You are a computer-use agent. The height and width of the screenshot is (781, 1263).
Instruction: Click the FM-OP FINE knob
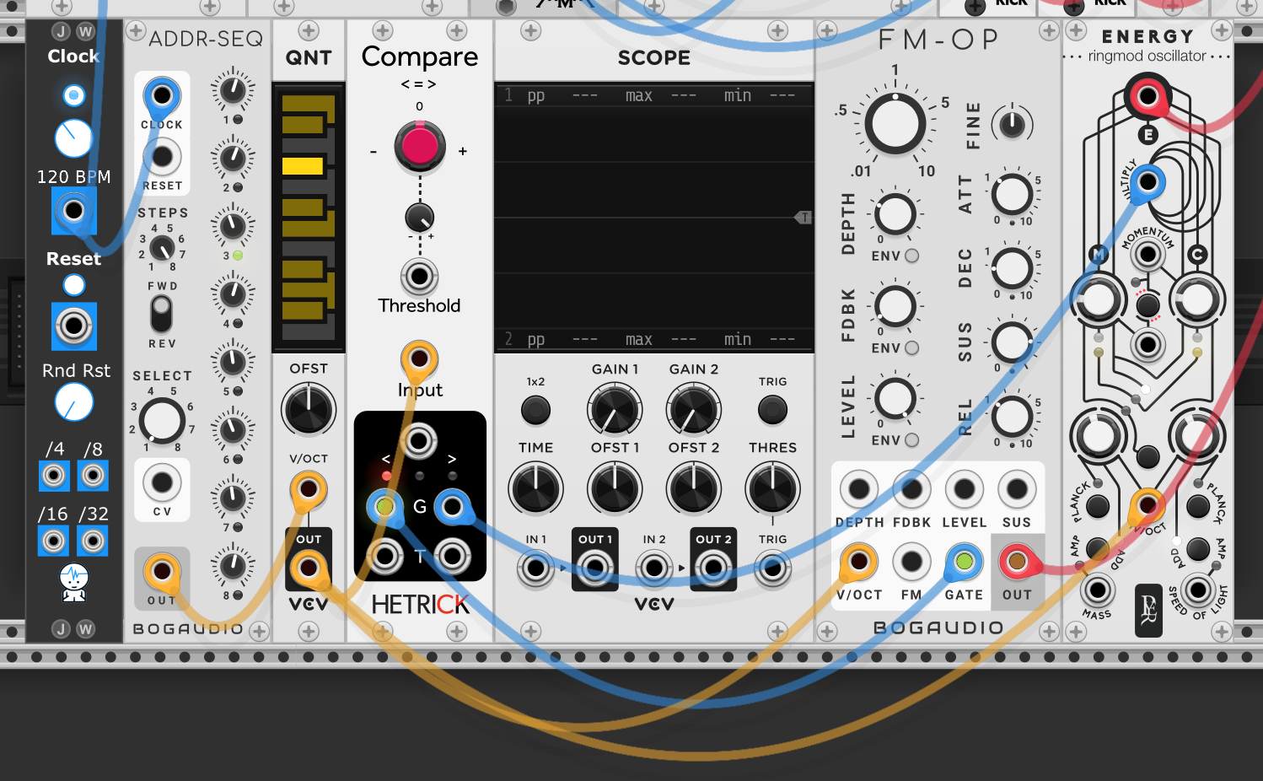pos(1012,125)
